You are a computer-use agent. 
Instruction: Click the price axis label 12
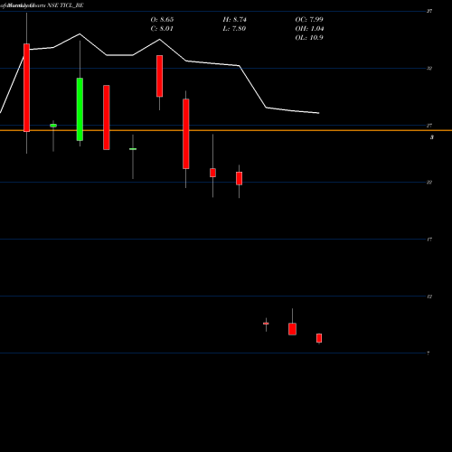click(429, 297)
